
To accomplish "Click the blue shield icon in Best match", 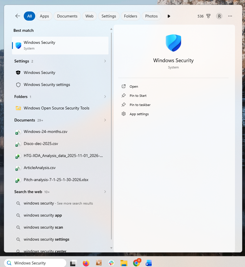I will coord(18,46).
